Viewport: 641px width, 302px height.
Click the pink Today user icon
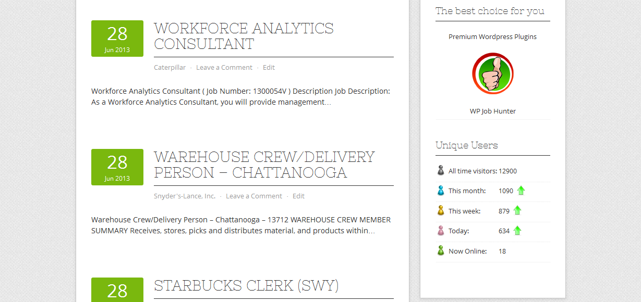click(x=441, y=231)
